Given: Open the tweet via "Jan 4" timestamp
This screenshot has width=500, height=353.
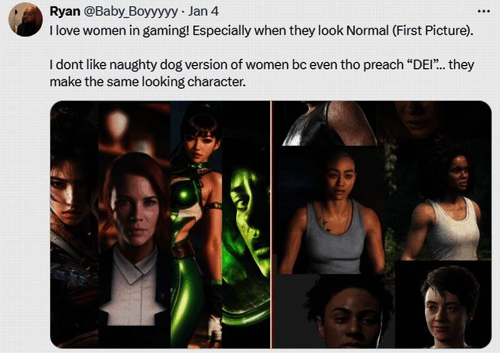Looking at the screenshot, I should (203, 11).
